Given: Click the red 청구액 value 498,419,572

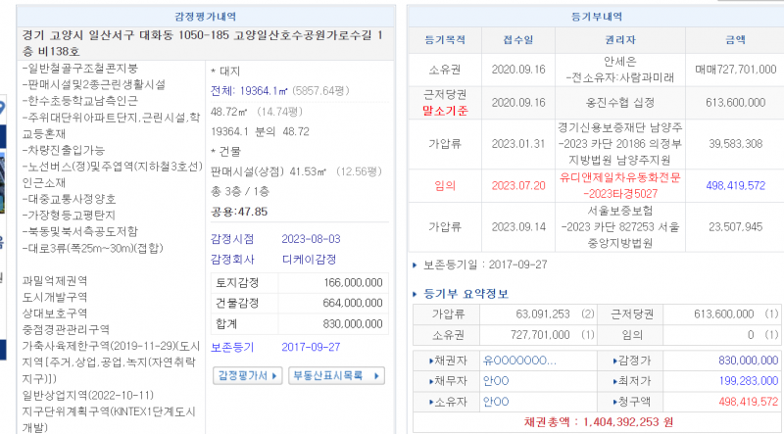Looking at the screenshot, I should coord(749,402).
